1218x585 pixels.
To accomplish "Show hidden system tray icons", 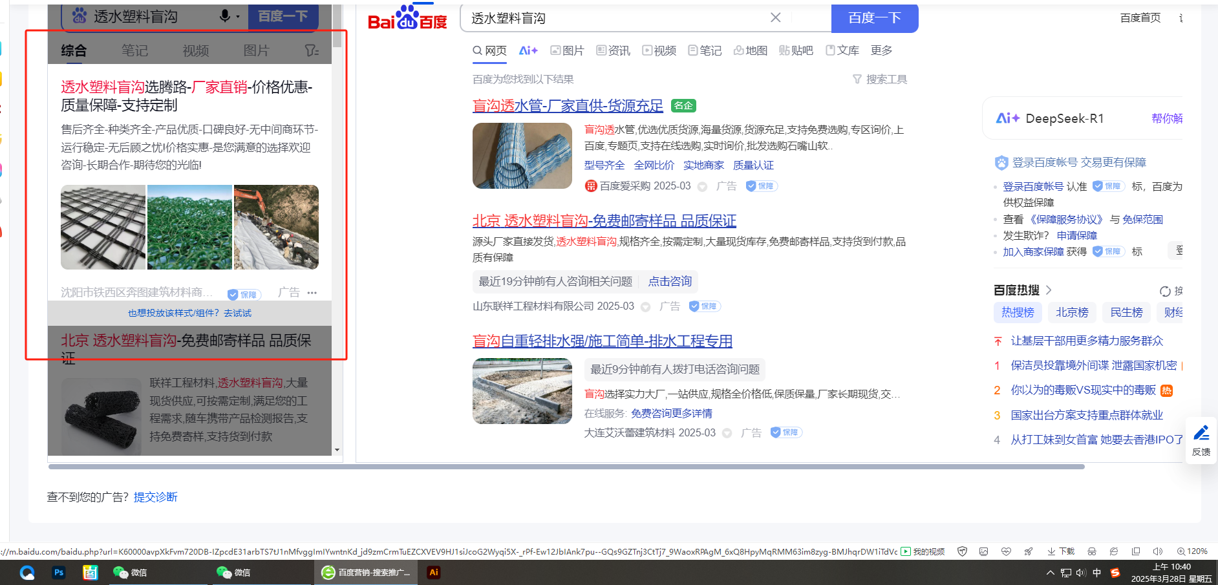I will pyautogui.click(x=1051, y=573).
